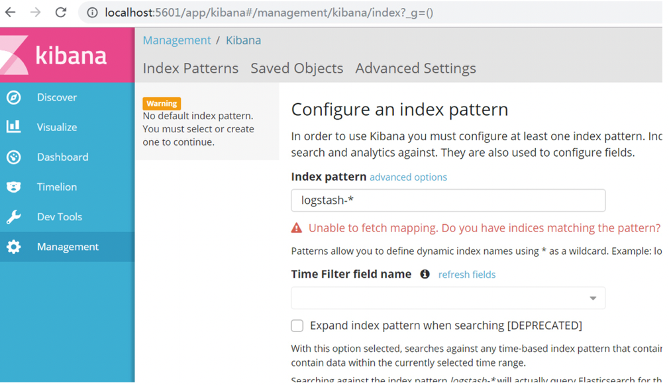The image size is (669, 385).
Task: Open the Dev Tools section
Action: coord(67,217)
